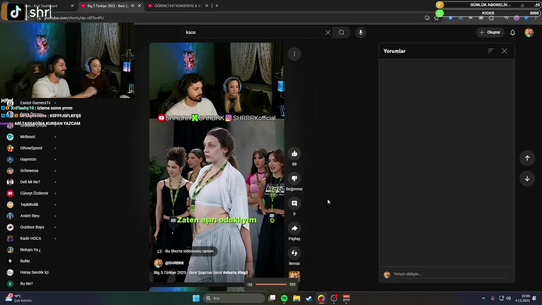
Task: Open Voicemeeter from the taskbar
Action: (x=346, y=298)
